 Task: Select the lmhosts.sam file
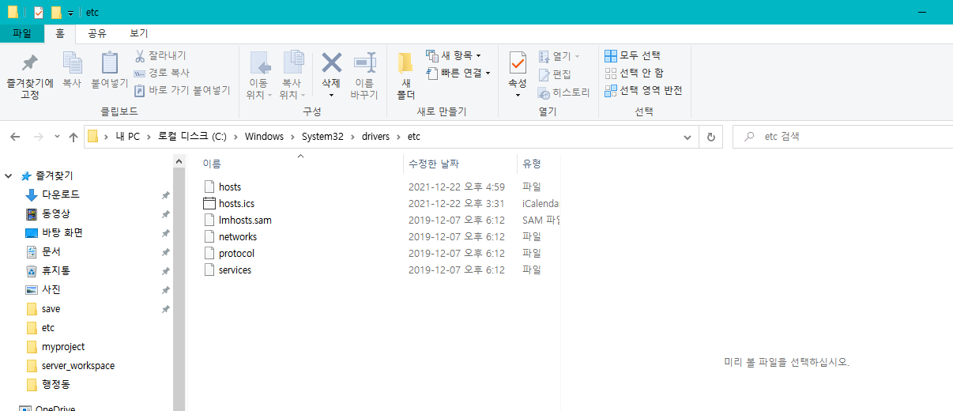[245, 221]
